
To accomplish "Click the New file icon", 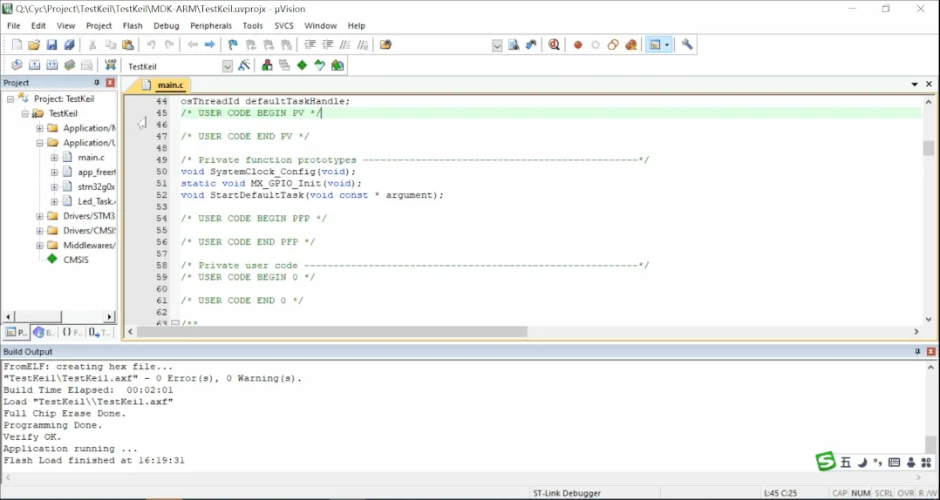I will coord(17,45).
